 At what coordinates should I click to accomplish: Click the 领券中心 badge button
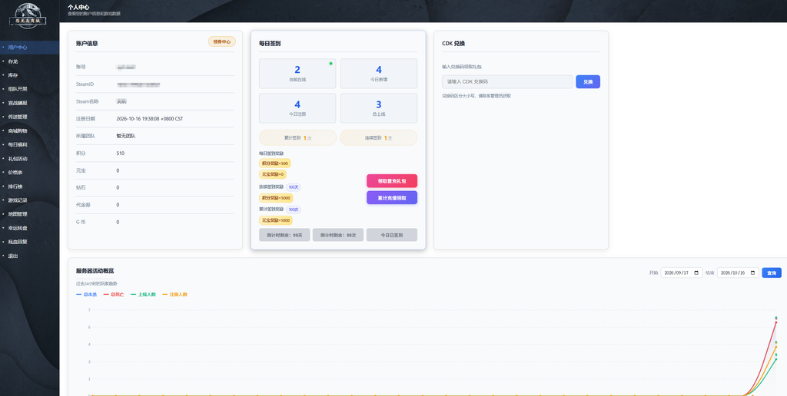point(222,41)
